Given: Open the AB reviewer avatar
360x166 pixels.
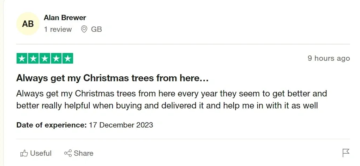Looking at the screenshot, I should [x=28, y=24].
